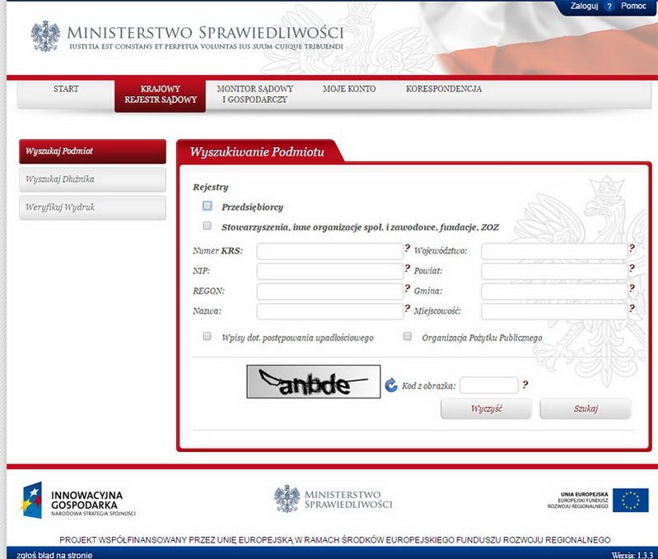This screenshot has width=658, height=559.
Task: Click the European Union flag logo
Action: (x=631, y=501)
